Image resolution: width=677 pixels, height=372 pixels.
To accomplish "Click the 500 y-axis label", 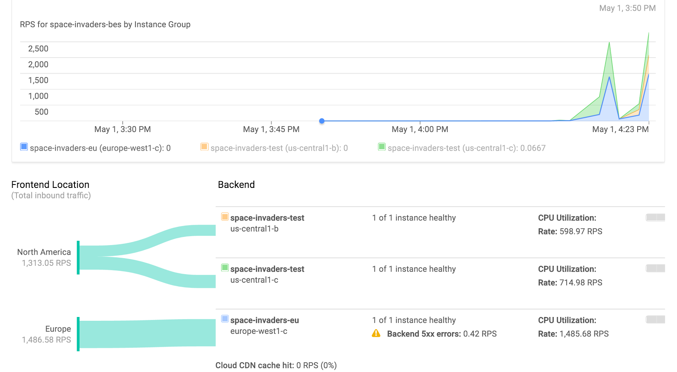I will [x=41, y=112].
